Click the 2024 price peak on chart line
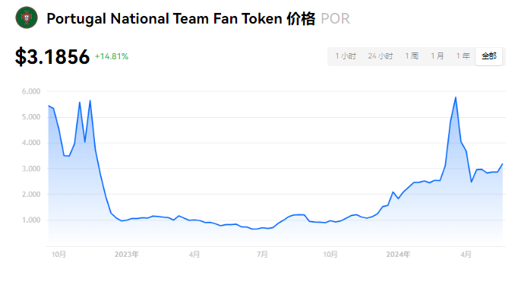 (x=456, y=97)
